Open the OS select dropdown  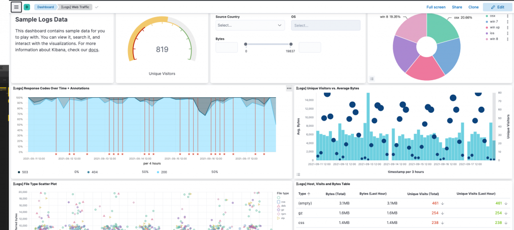(x=325, y=25)
